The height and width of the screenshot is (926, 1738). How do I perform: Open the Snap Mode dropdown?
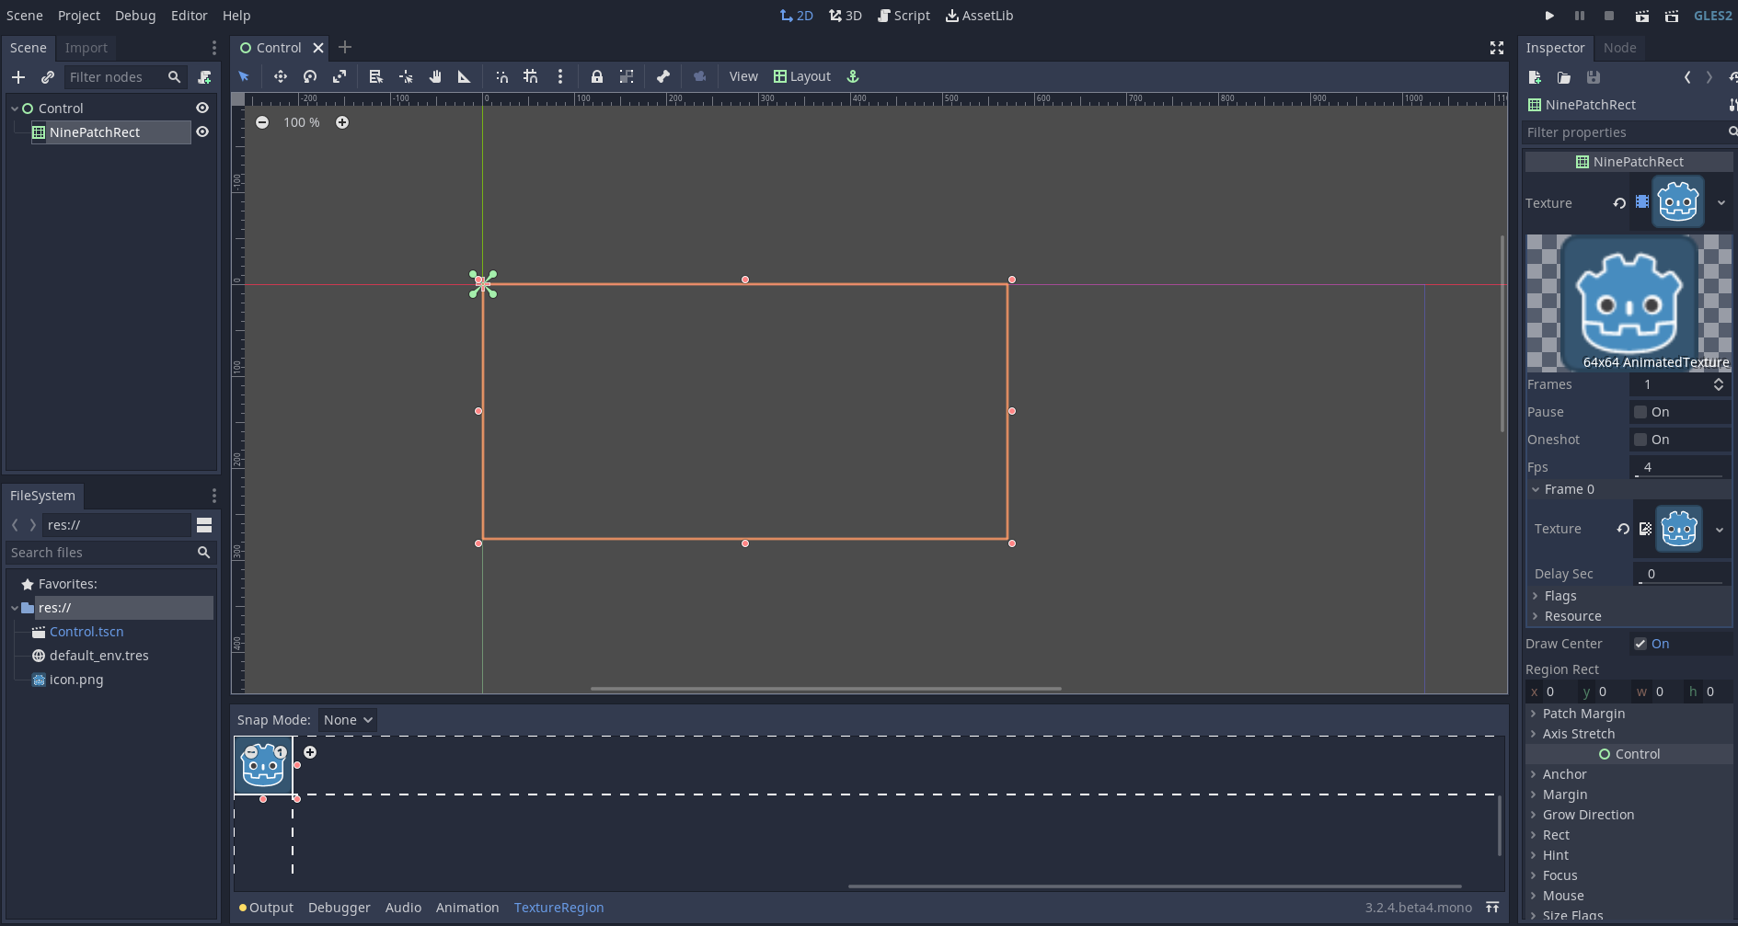347,719
